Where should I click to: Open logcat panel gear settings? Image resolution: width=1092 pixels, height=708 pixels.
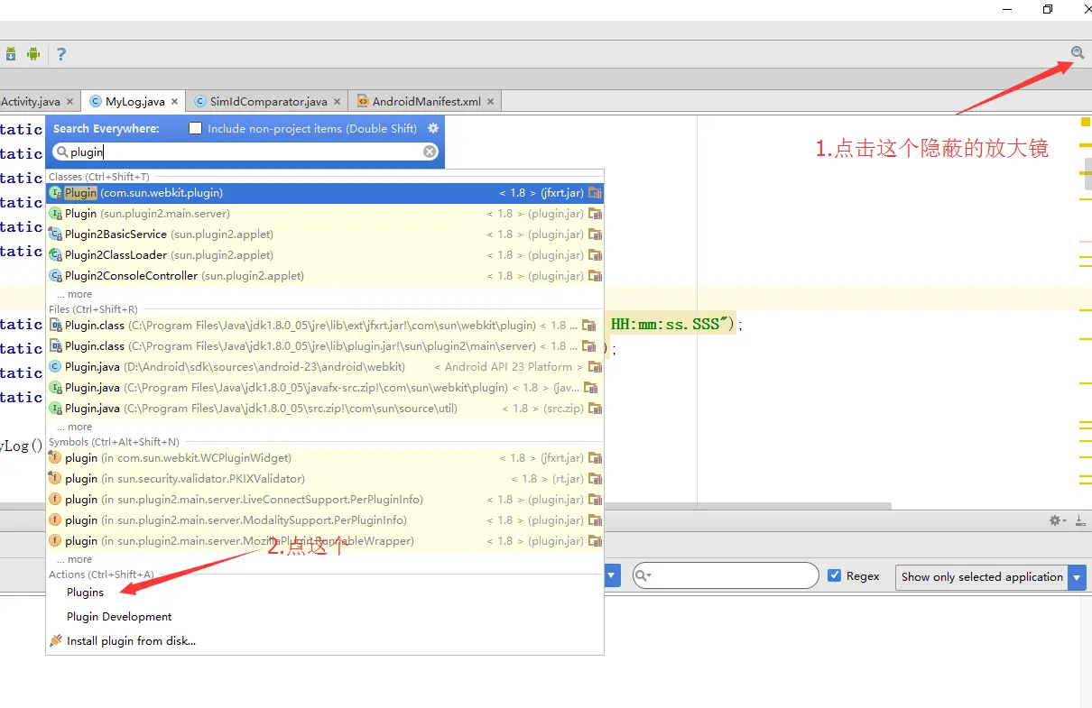[1054, 520]
